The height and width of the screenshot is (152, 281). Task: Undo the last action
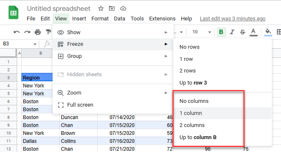point(17,32)
